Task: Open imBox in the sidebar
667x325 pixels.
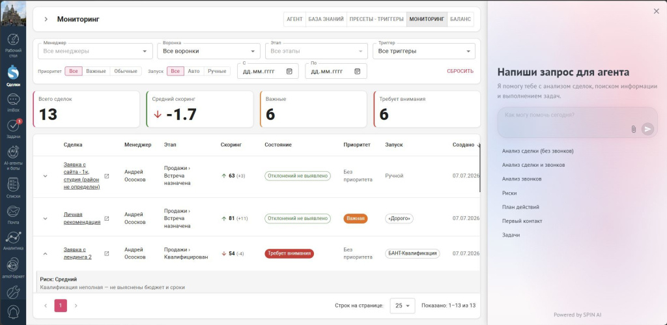Action: [x=13, y=102]
